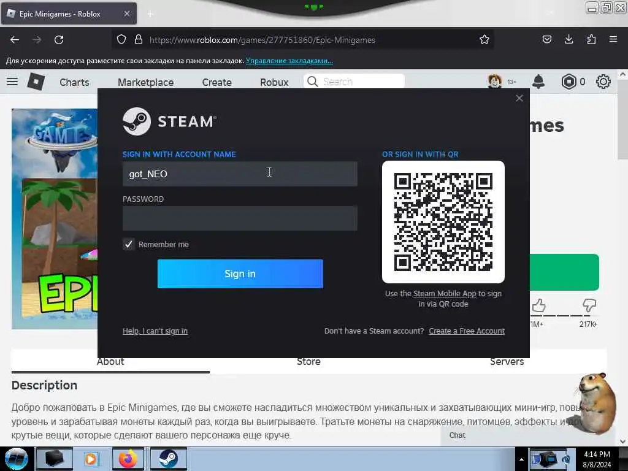Viewport: 628px width, 471px height.
Task: Close the Epic Minigames browser tab
Action: pyautogui.click(x=126, y=13)
